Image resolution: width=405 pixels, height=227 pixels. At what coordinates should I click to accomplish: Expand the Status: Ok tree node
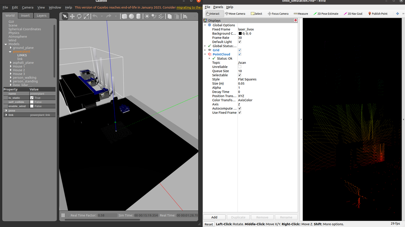pos(209,58)
